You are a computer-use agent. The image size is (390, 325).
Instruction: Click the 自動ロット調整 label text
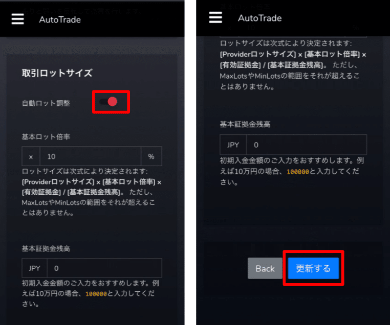click(46, 103)
